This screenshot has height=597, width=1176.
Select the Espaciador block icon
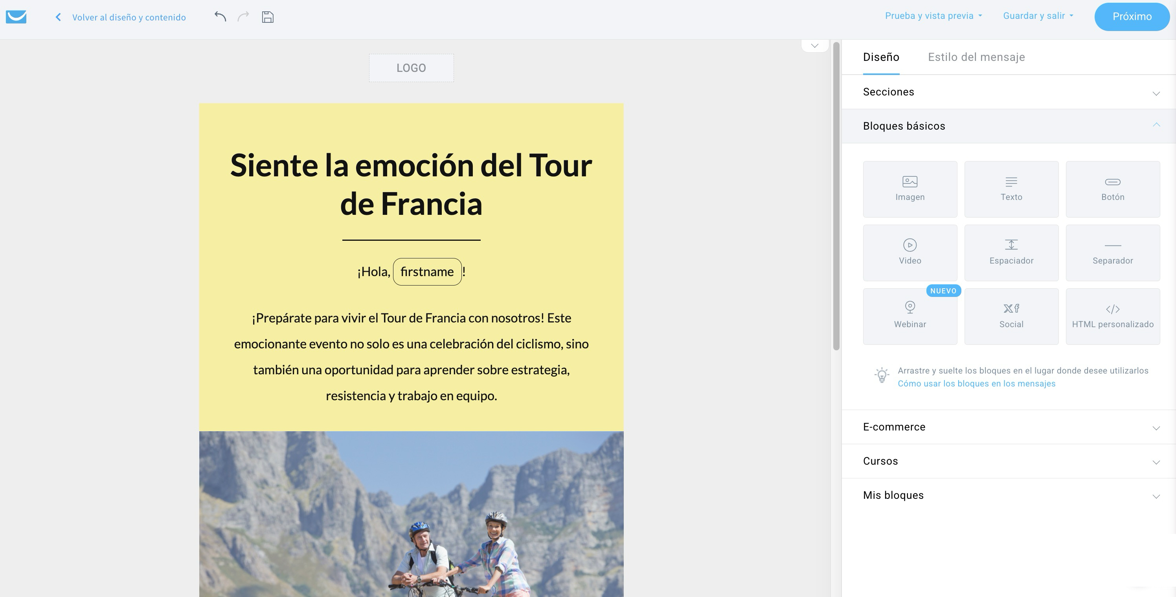coord(1012,252)
